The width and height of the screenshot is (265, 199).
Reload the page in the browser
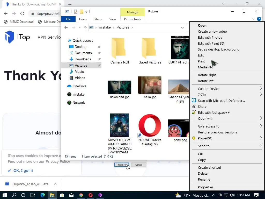(x=22, y=13)
